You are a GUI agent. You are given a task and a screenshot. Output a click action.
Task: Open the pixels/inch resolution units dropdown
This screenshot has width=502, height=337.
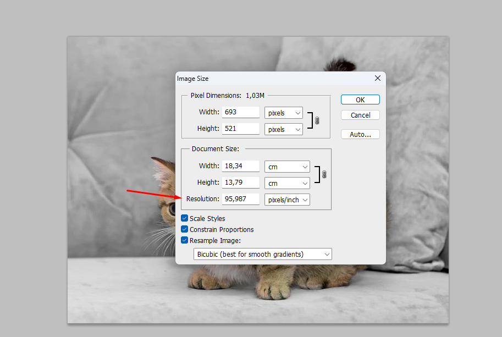click(287, 200)
